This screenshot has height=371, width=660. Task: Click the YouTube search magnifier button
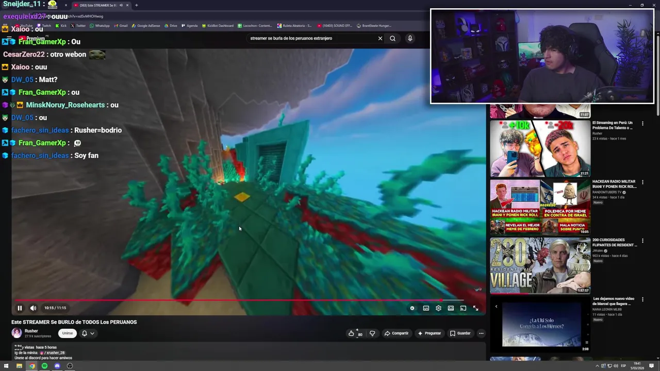pos(392,38)
